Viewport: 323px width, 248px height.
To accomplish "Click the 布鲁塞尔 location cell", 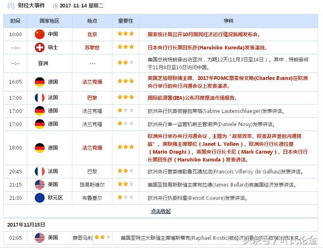I will pyautogui.click(x=92, y=198).
